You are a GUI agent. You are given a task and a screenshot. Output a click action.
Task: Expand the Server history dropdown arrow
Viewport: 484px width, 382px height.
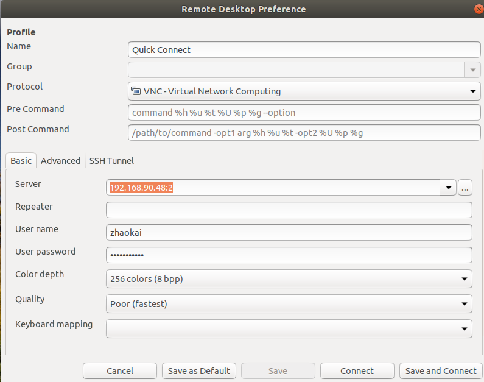[x=448, y=188]
